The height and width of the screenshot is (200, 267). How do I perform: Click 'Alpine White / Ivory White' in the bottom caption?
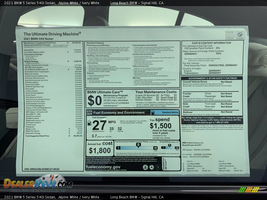click(x=79, y=197)
